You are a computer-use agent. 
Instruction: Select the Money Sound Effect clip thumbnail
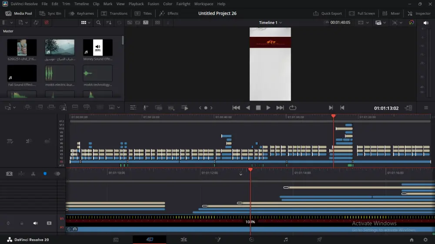(98, 48)
